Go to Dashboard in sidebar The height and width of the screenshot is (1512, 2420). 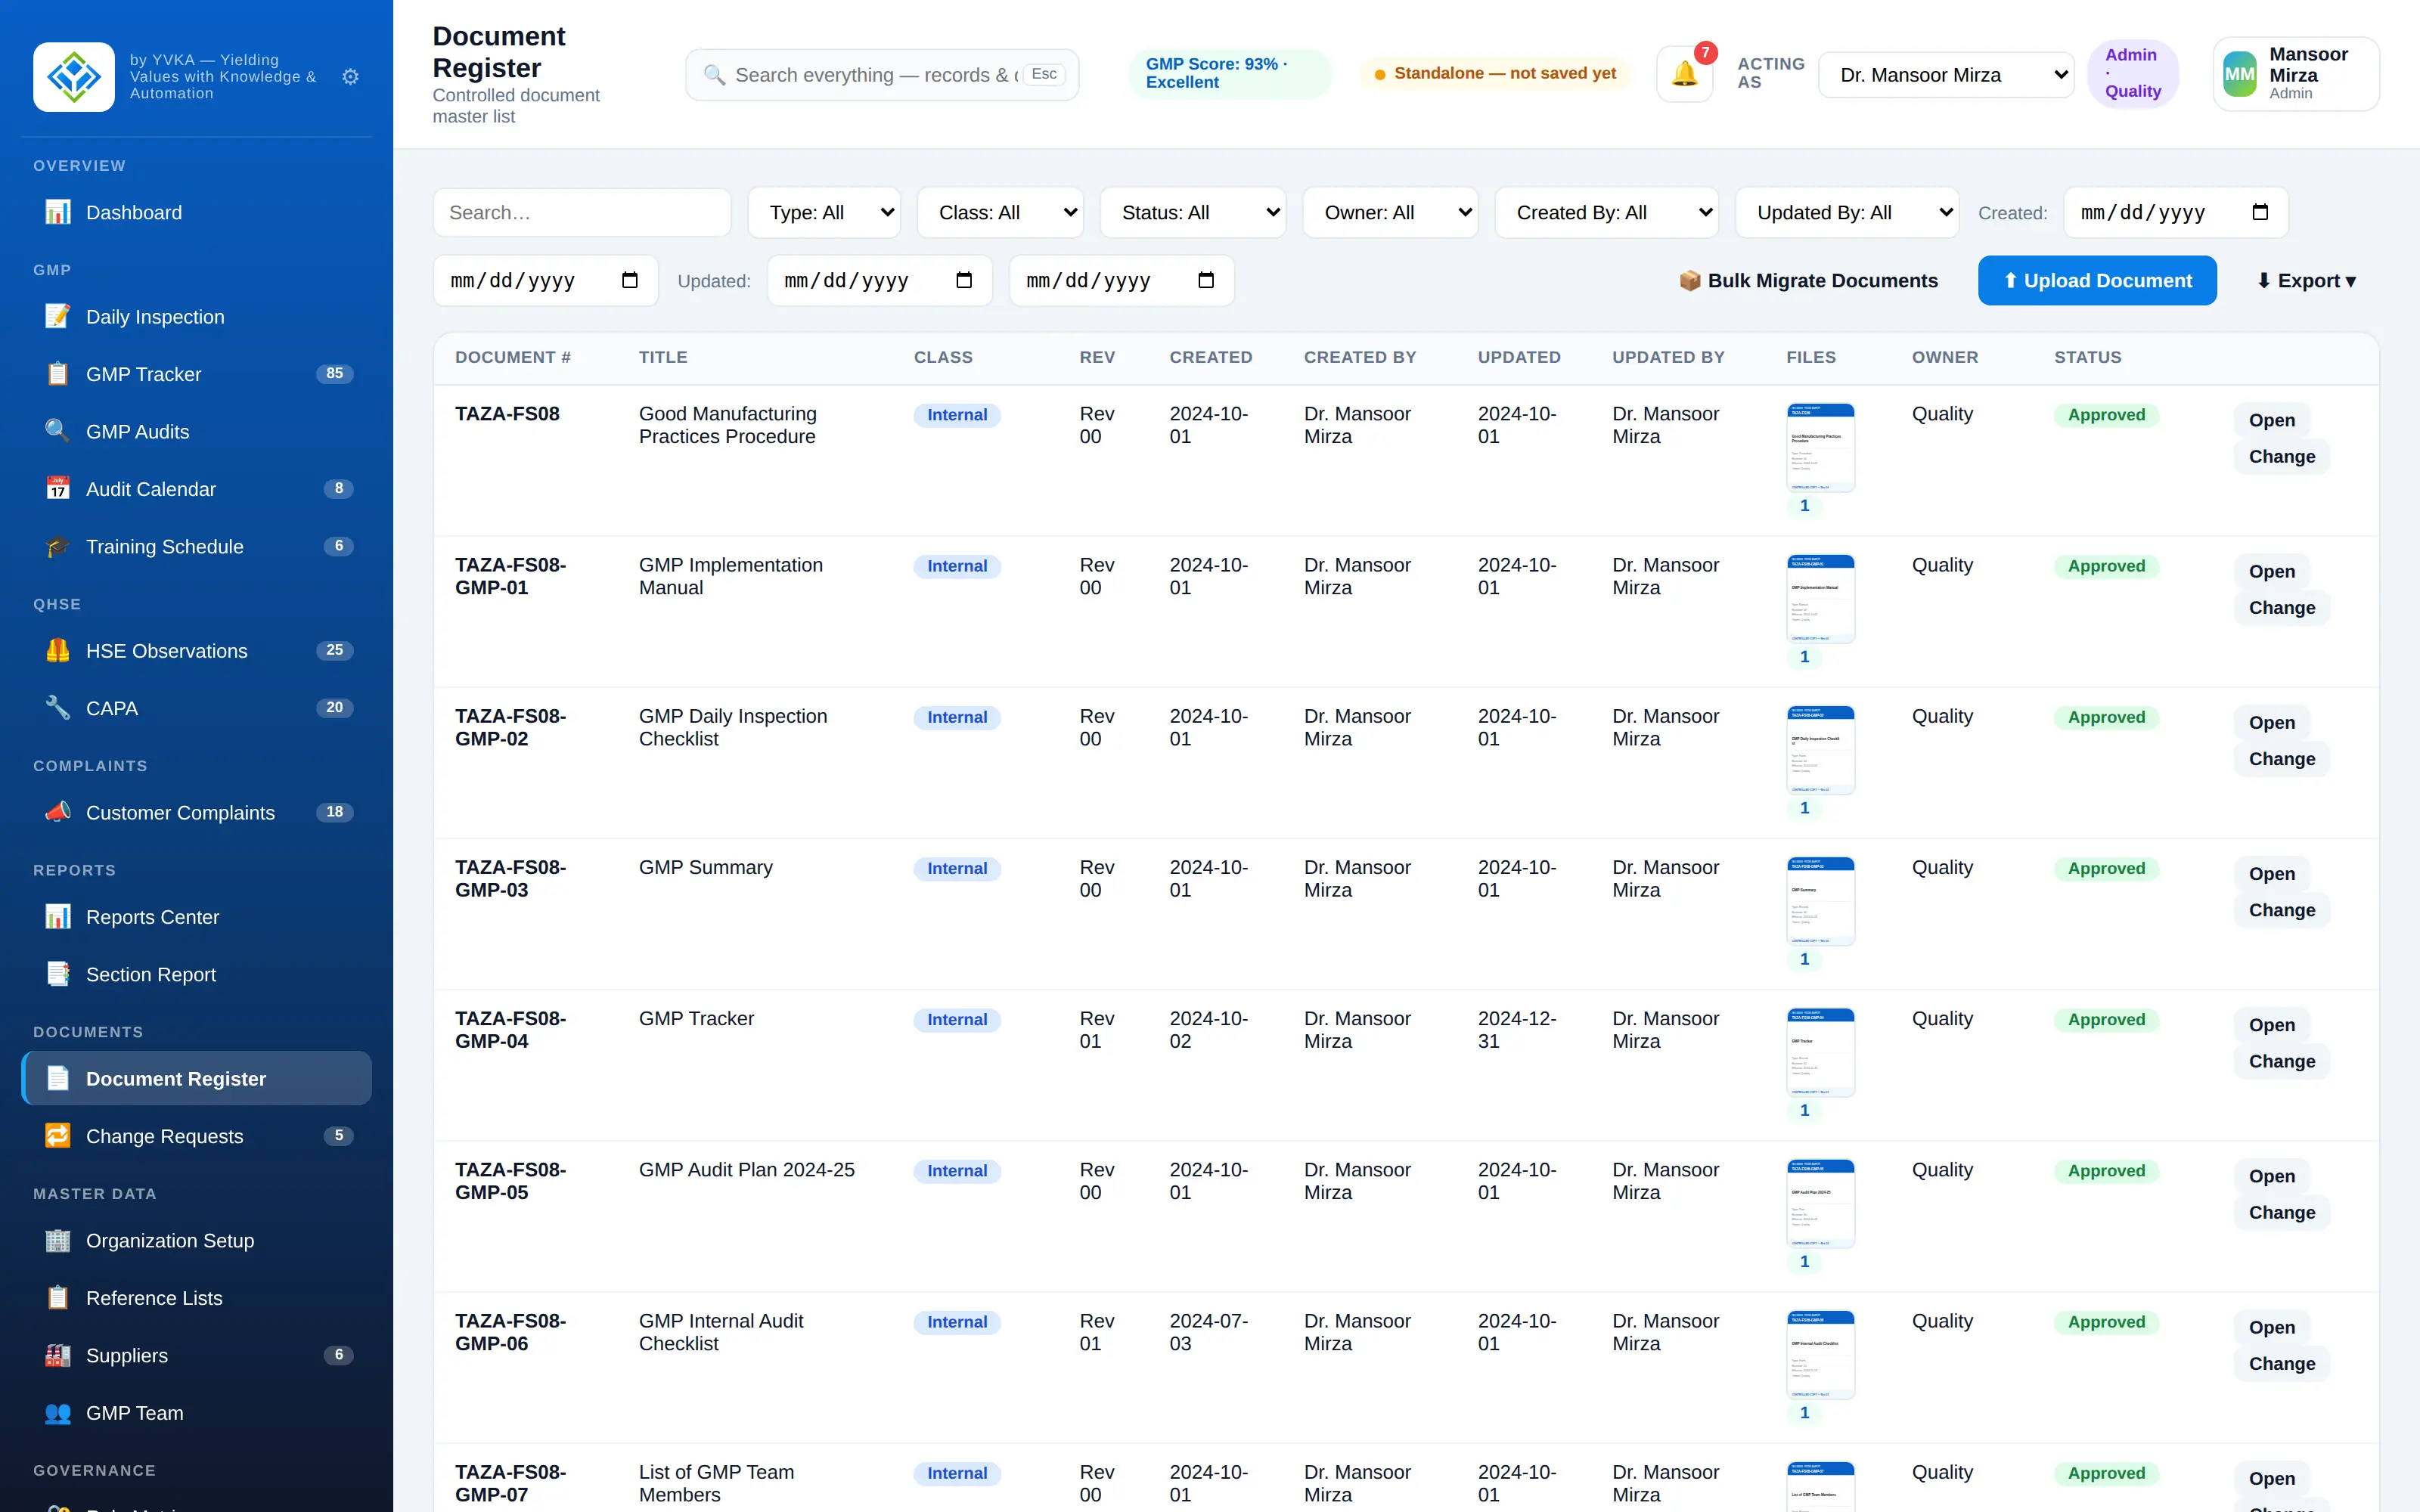point(196,212)
